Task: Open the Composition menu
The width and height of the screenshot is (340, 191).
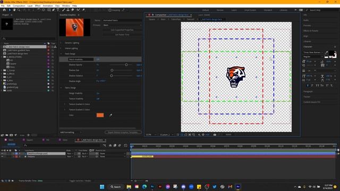Action: tap(19, 6)
